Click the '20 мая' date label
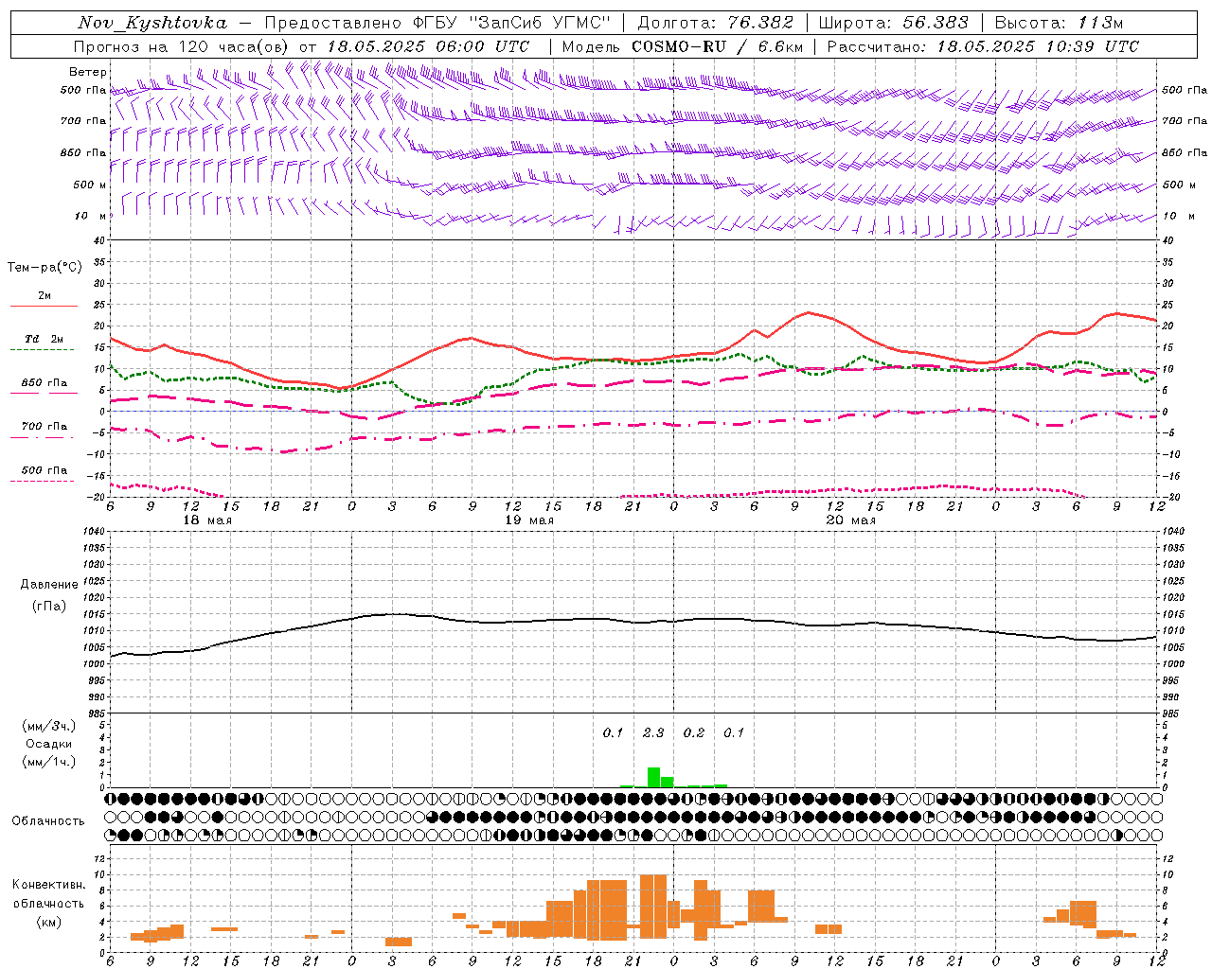Screen dimensions: 1212x969 point(850,520)
